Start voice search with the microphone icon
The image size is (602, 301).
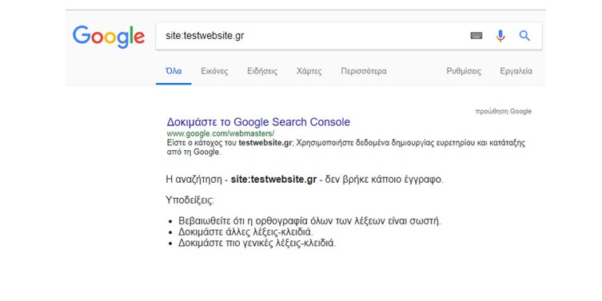[x=500, y=36]
